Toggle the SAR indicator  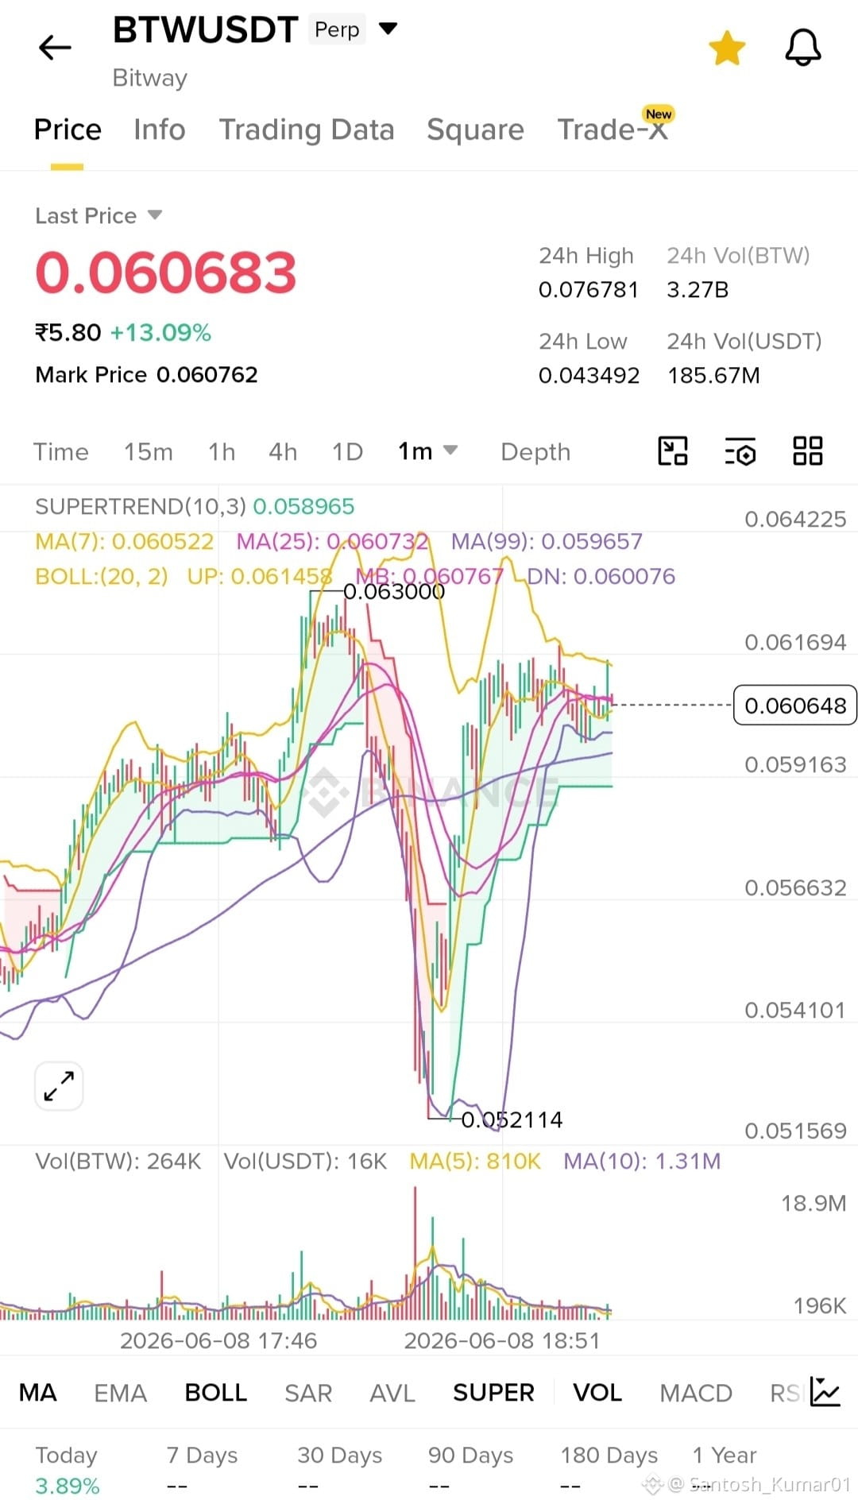click(x=308, y=1392)
